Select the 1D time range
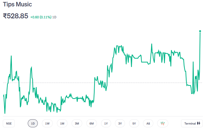203x129 pixels. point(33,123)
